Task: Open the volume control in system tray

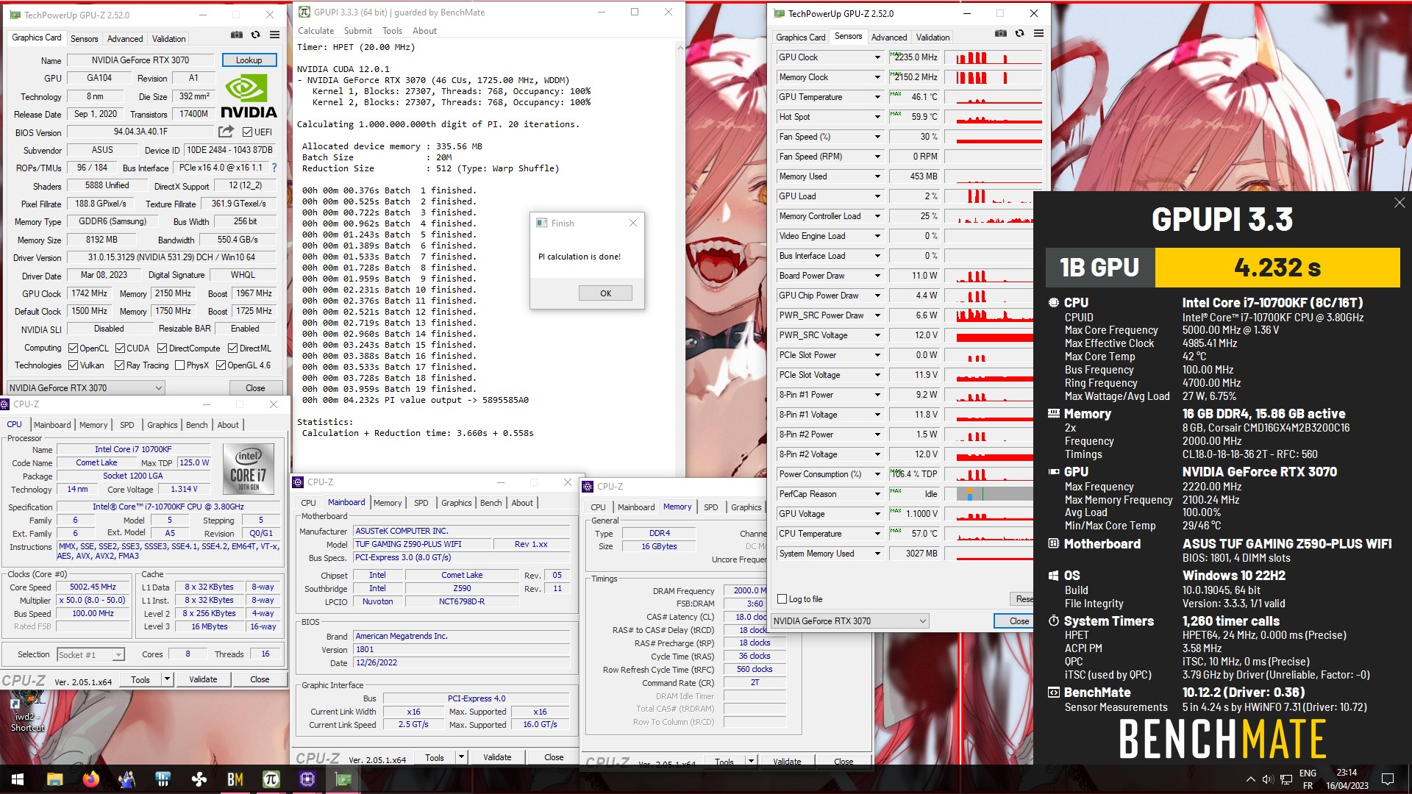Action: (x=1267, y=779)
